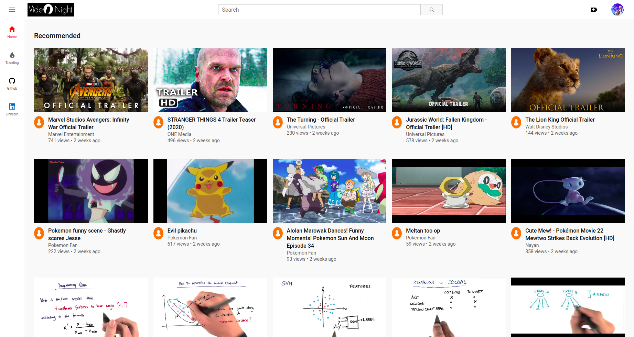Open title Cute Mew! - Pokémon Movie 22
The width and height of the screenshot is (634, 337).
[x=570, y=234]
